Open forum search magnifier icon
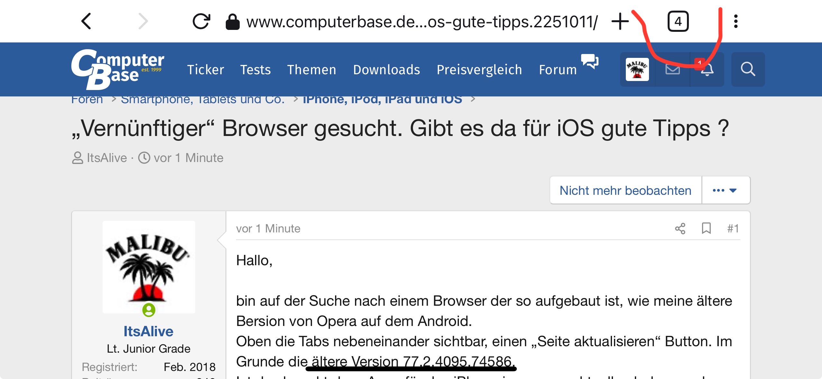This screenshot has height=379, width=822. (x=748, y=69)
